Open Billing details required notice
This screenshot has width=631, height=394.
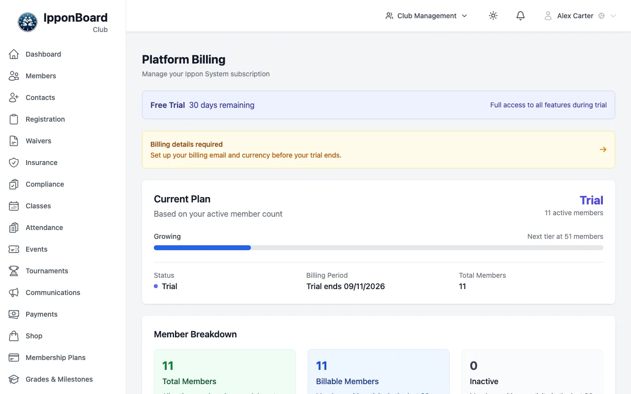(379, 150)
